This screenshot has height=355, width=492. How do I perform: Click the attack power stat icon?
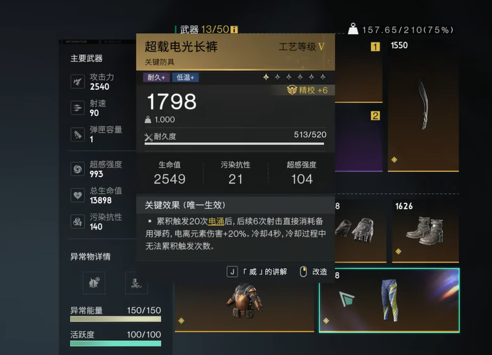(x=78, y=81)
